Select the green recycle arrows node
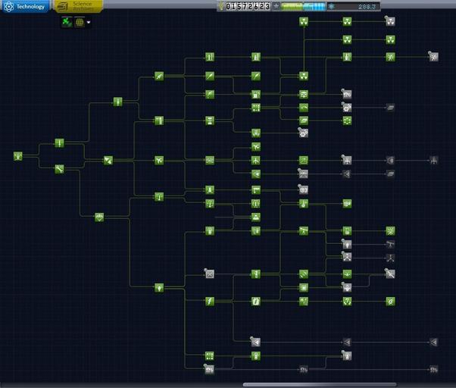Screen dimensions: 456x388 click(347, 302)
